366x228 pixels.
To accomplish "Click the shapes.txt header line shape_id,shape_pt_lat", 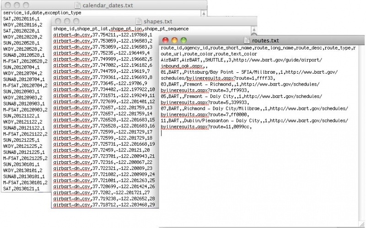I will [x=121, y=29].
